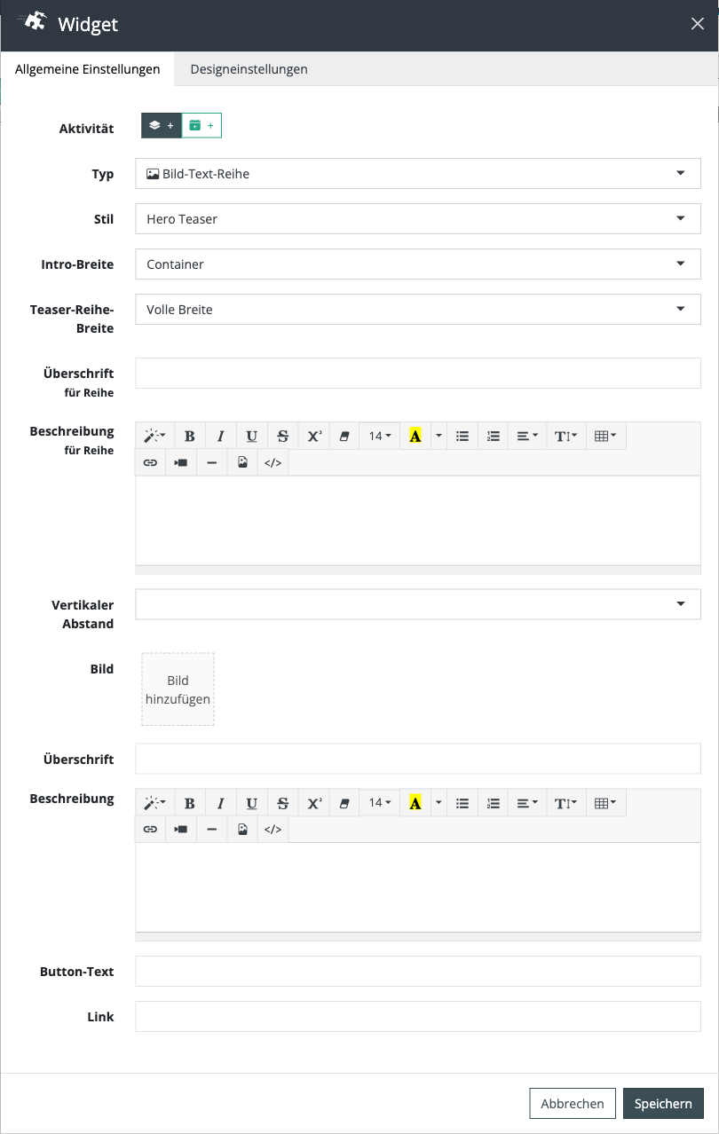The image size is (719, 1134).
Task: Click the eraser icon in row description toolbar
Action: click(345, 436)
